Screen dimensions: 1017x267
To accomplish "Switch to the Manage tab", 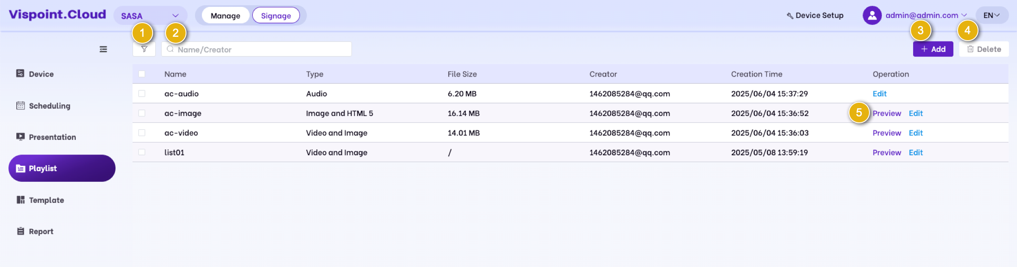I will (225, 16).
